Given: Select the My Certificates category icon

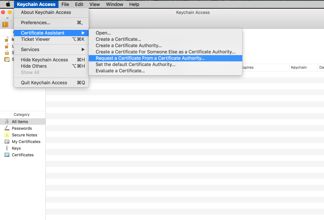Looking at the screenshot, I should click(x=7, y=141).
